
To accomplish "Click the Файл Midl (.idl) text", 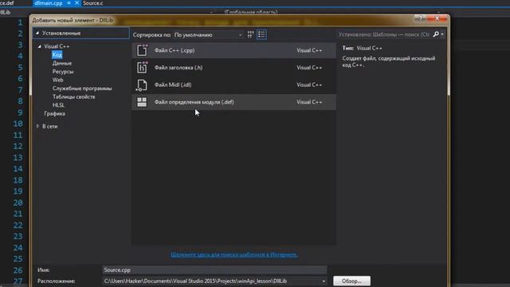I will point(173,85).
